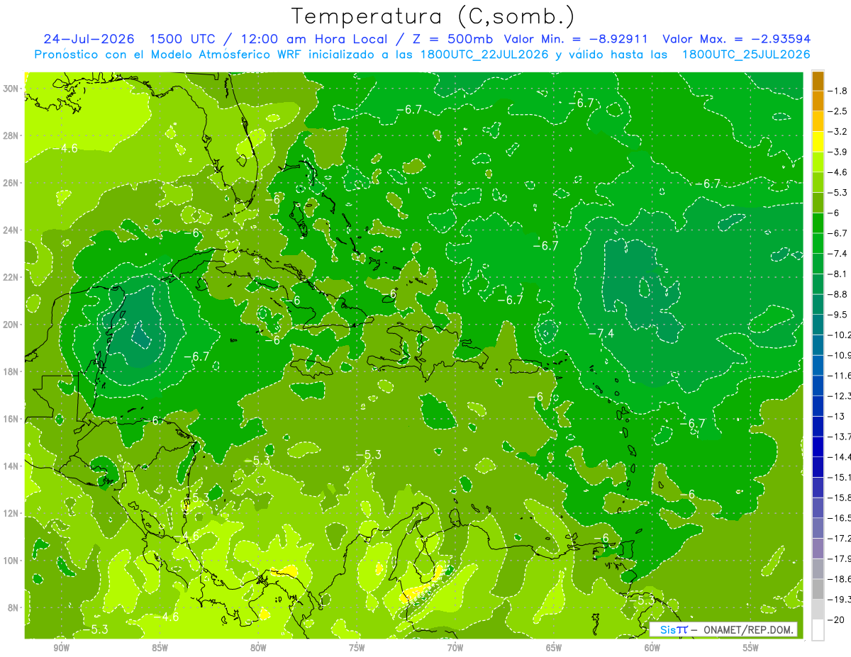This screenshot has width=851, height=657.
Task: Pick the dark blue segment between -13 and -13.7
Action: (818, 426)
